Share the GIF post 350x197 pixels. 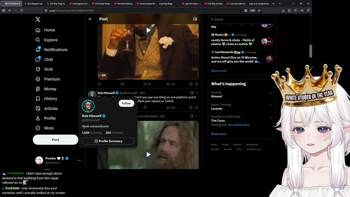pos(197,84)
